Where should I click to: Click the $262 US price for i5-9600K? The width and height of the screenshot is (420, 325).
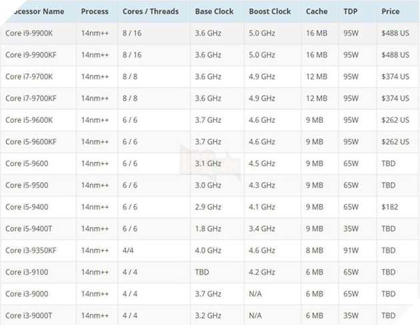point(395,120)
